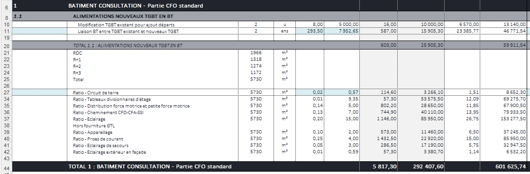
Task: Select highlighted cell value 293,50
Action: 310,31
